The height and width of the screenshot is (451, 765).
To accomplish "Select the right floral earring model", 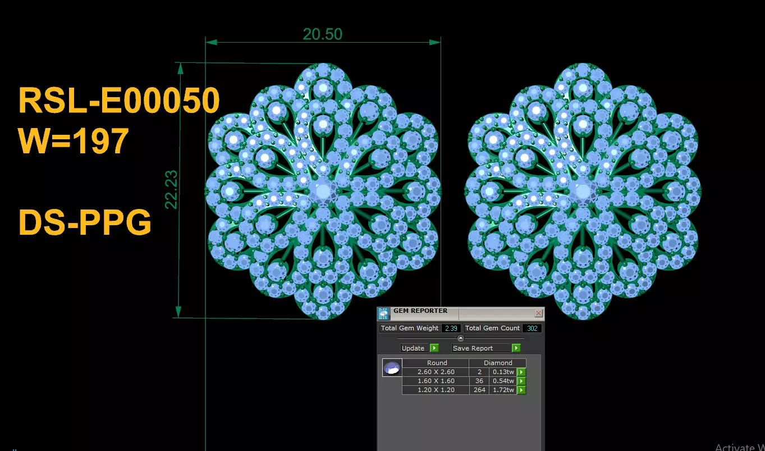I will (x=583, y=191).
